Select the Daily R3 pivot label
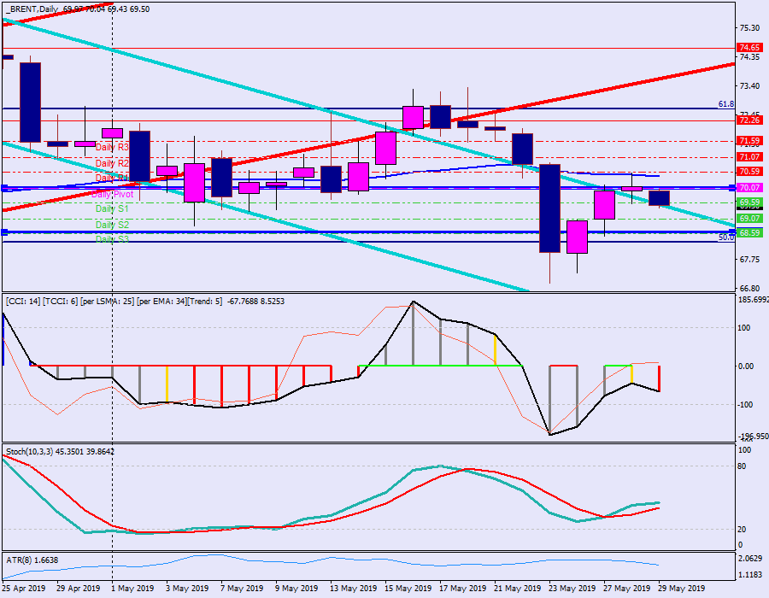This screenshot has width=769, height=598. coord(112,148)
